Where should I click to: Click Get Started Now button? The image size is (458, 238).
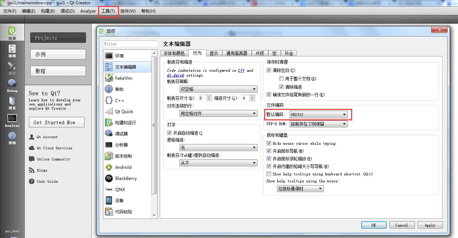57,122
